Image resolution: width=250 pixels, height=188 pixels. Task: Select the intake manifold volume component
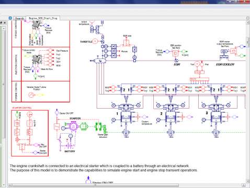(100, 61)
